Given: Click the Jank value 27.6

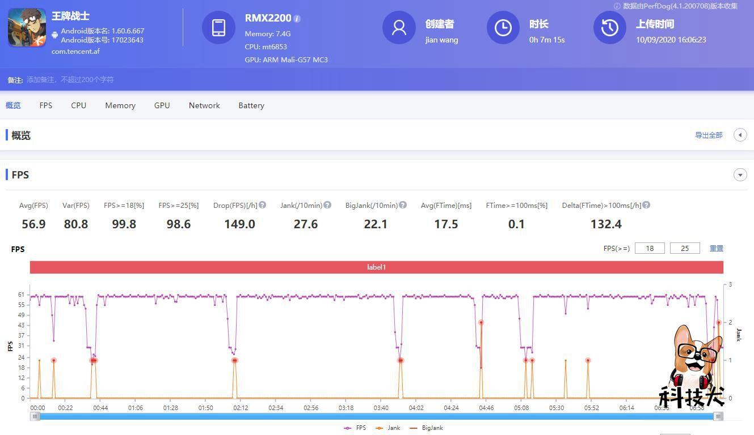Looking at the screenshot, I should point(306,224).
